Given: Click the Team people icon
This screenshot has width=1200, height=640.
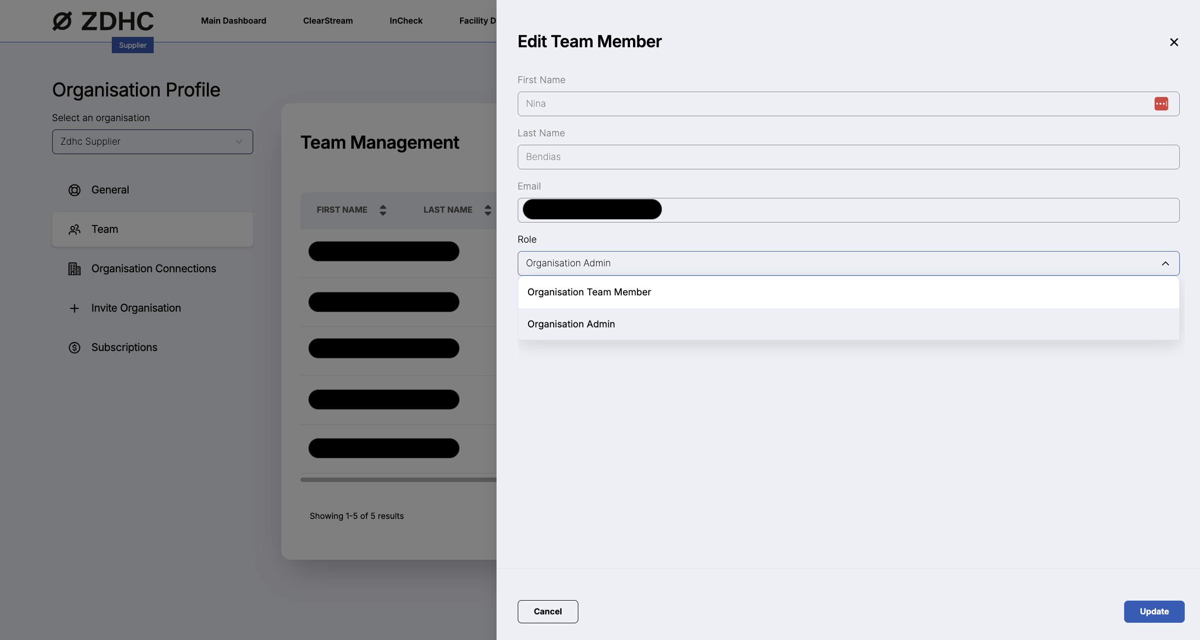Looking at the screenshot, I should tap(74, 229).
